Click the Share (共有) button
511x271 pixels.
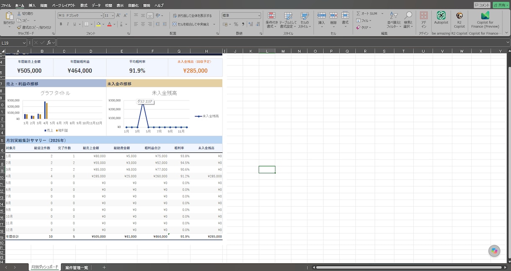click(x=501, y=5)
